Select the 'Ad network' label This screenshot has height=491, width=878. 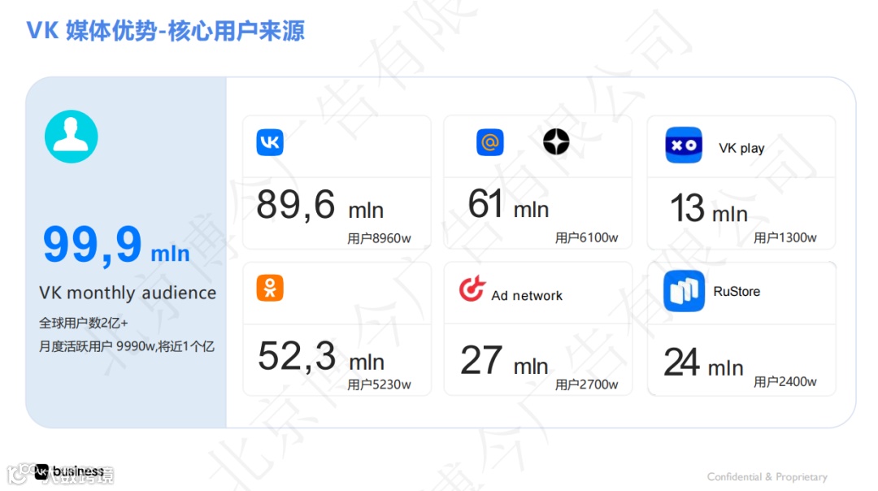click(526, 296)
